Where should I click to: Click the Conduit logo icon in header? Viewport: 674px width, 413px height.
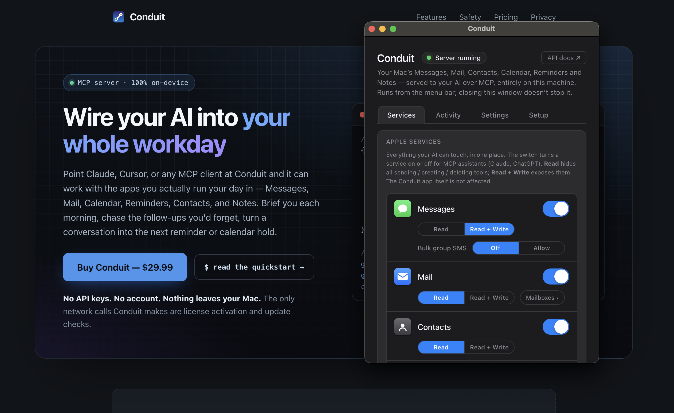119,17
